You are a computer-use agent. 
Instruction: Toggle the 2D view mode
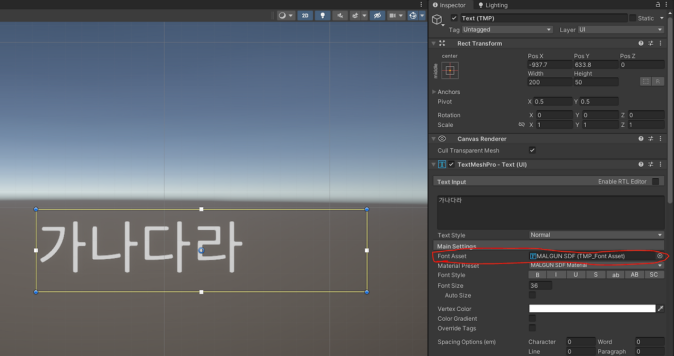coord(305,15)
